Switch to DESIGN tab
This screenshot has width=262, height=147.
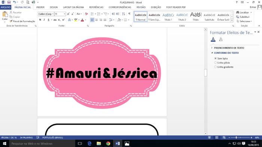54,7
